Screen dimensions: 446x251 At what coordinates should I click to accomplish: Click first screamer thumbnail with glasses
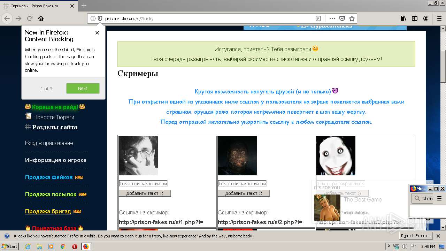(x=138, y=156)
